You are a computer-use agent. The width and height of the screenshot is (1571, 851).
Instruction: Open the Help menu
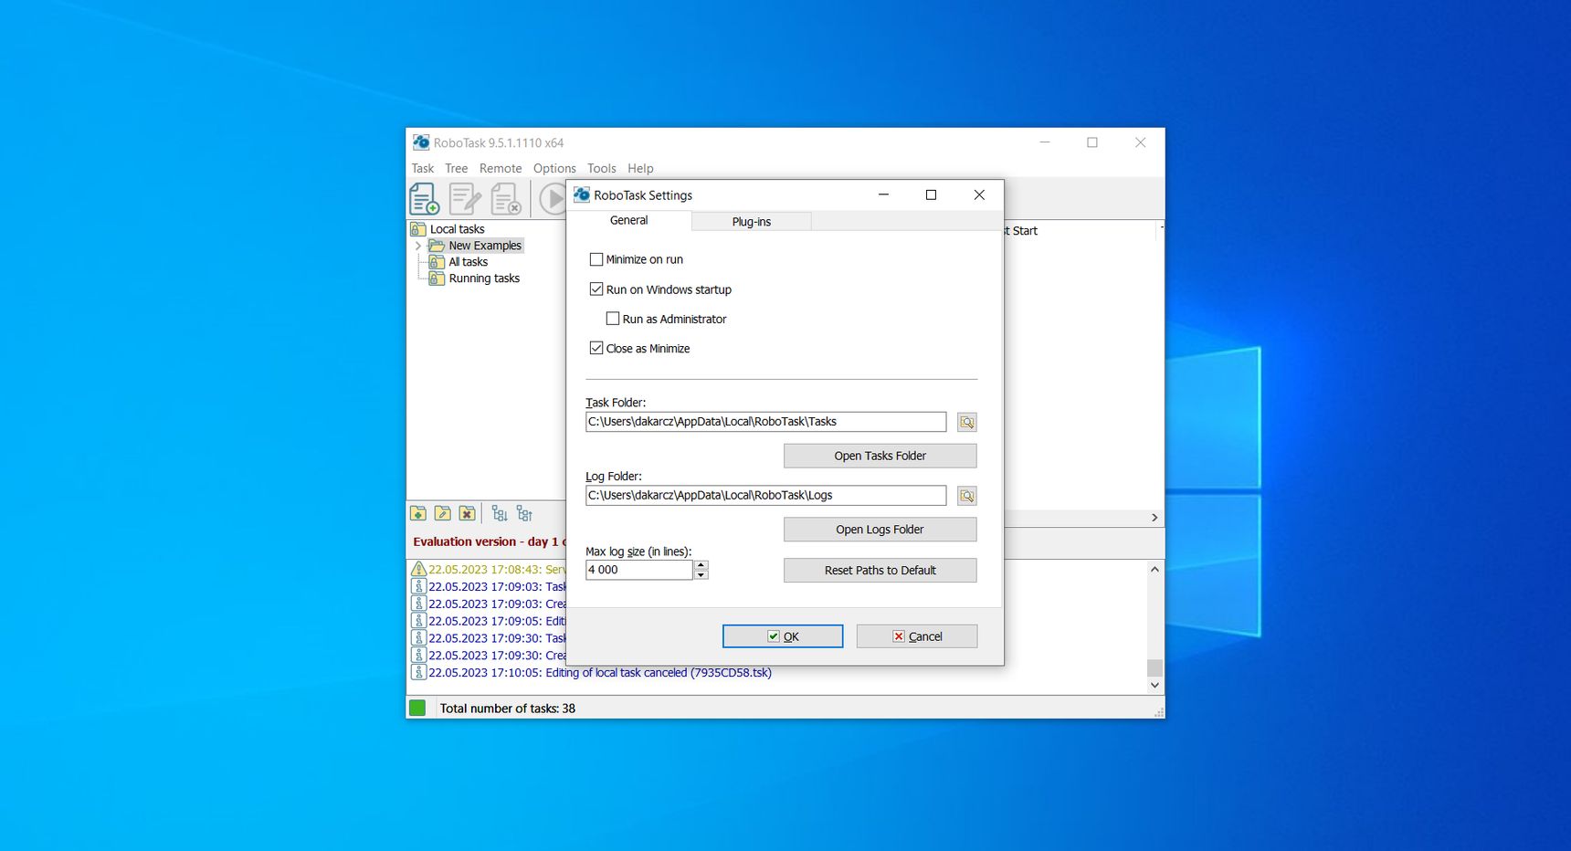click(x=640, y=168)
